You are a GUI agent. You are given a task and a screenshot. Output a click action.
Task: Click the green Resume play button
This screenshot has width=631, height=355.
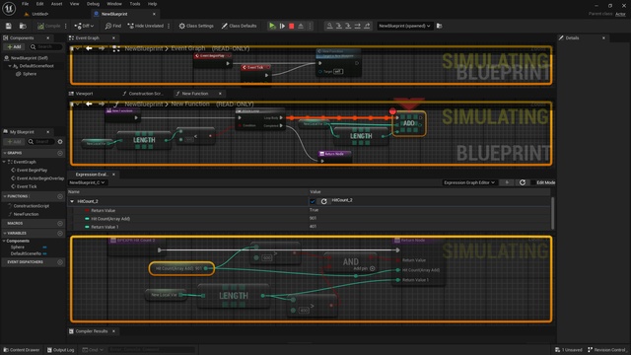(x=272, y=26)
